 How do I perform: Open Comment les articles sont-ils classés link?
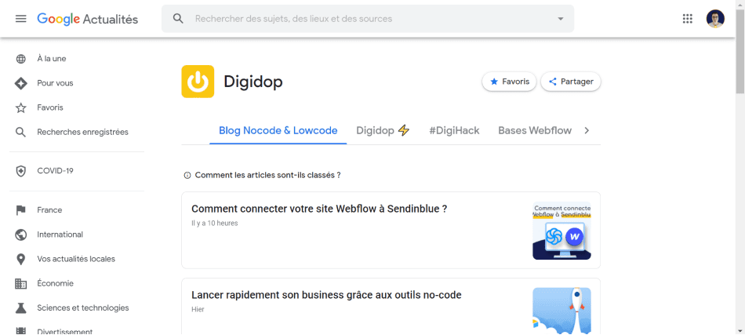[x=267, y=175]
